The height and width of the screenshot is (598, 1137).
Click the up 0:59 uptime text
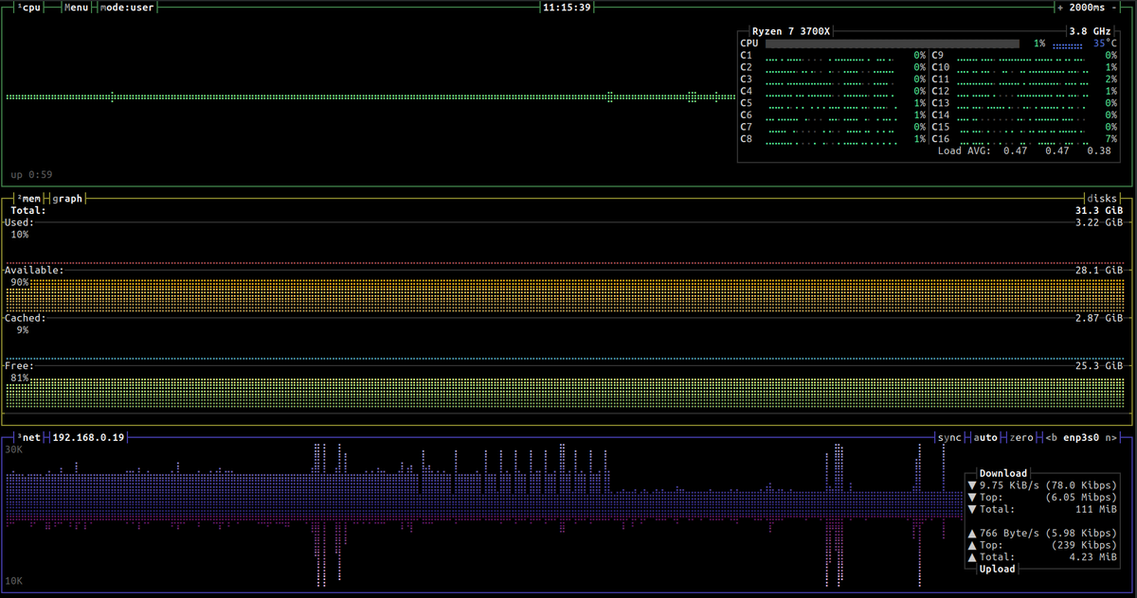(x=31, y=175)
